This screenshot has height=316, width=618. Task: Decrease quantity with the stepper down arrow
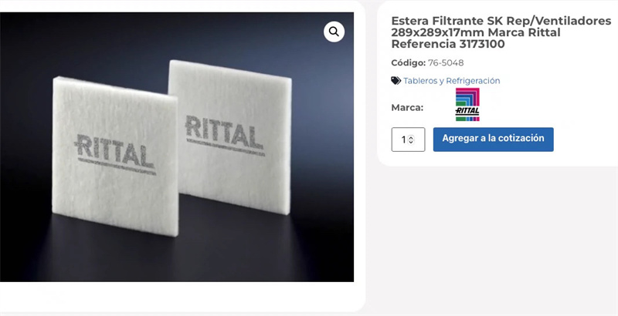point(411,142)
